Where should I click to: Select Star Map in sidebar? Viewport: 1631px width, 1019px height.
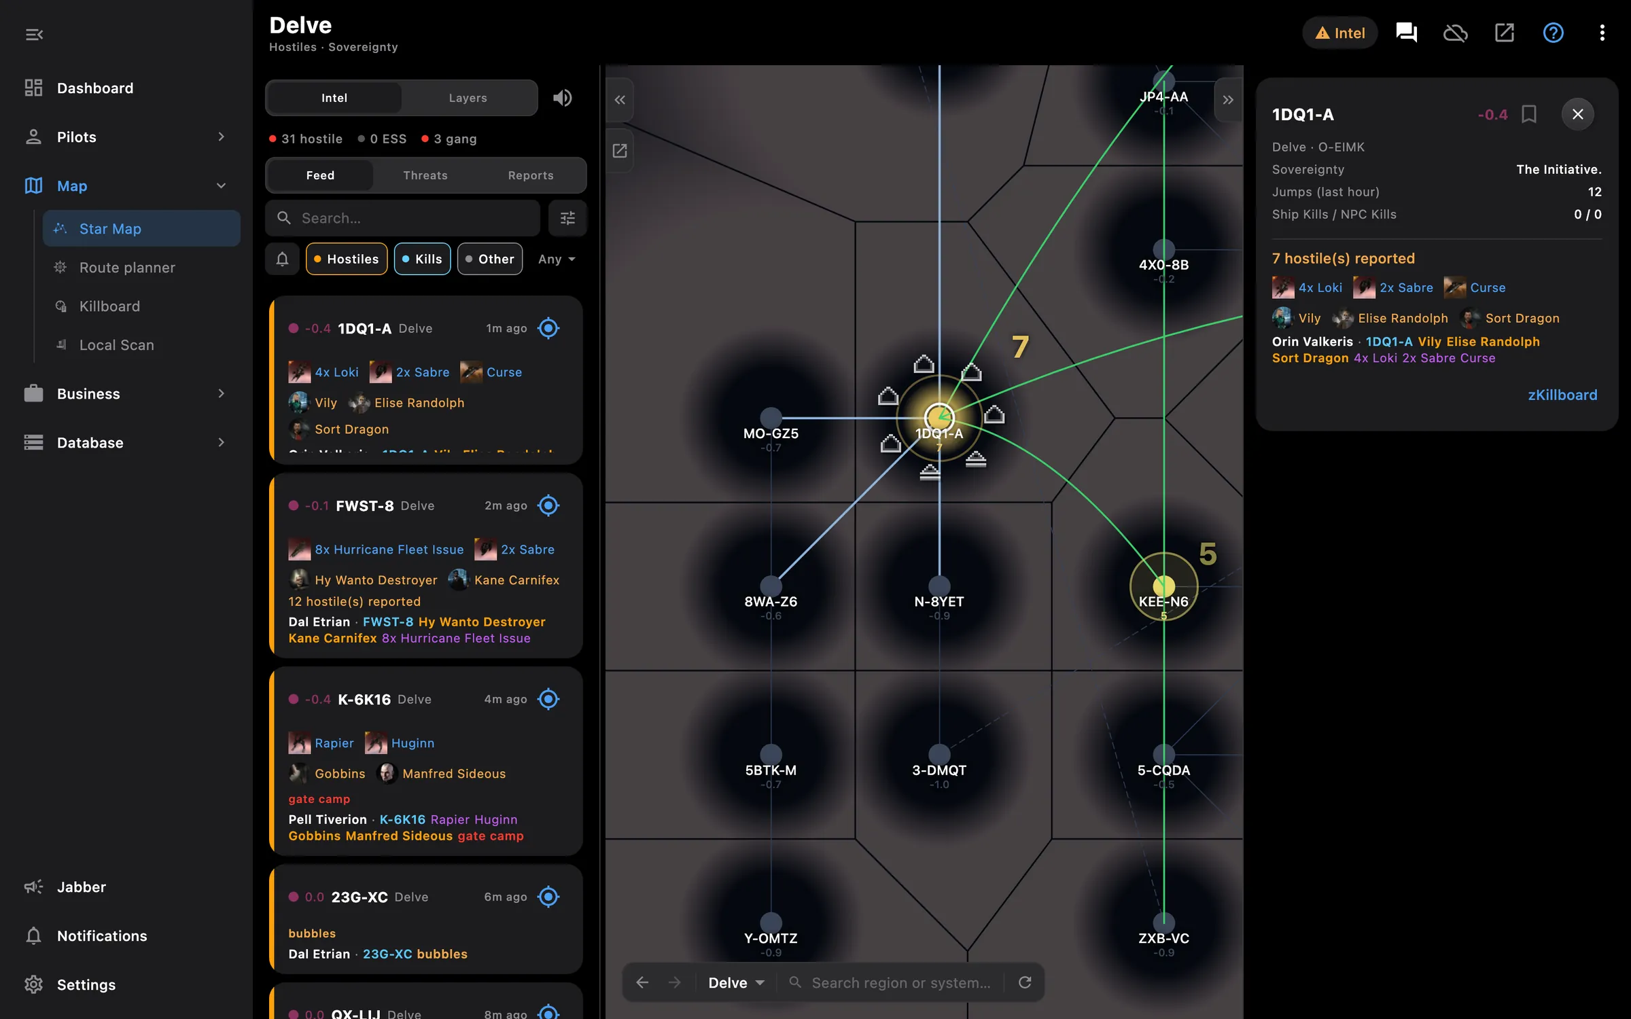tap(141, 229)
